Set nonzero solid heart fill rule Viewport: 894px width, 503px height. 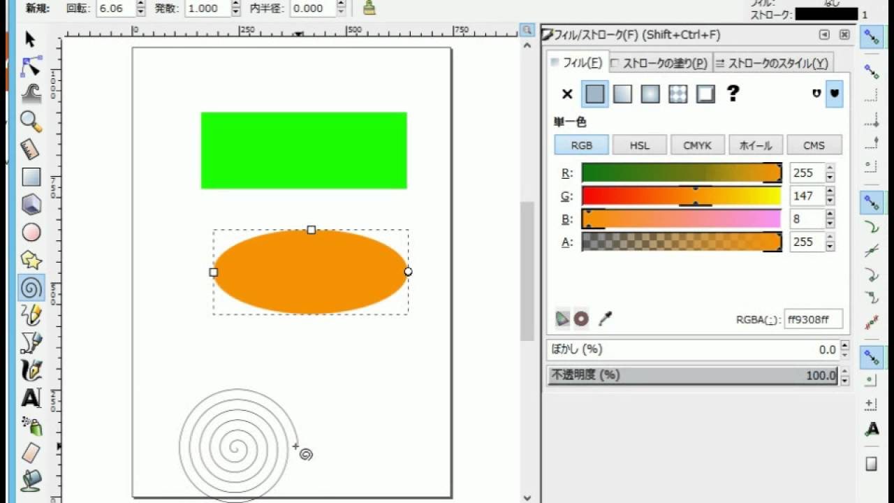pos(834,94)
